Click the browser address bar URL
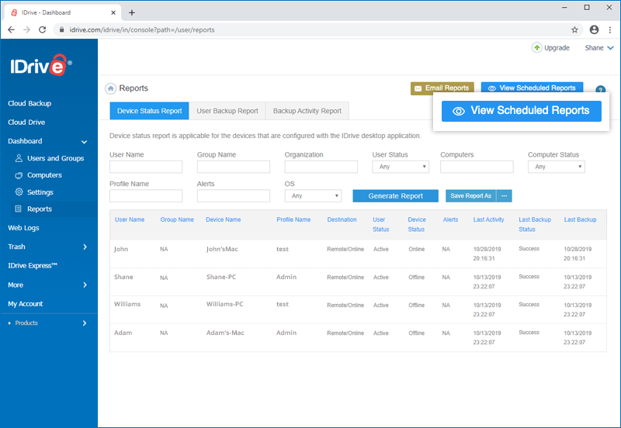The image size is (621, 428). point(142,29)
